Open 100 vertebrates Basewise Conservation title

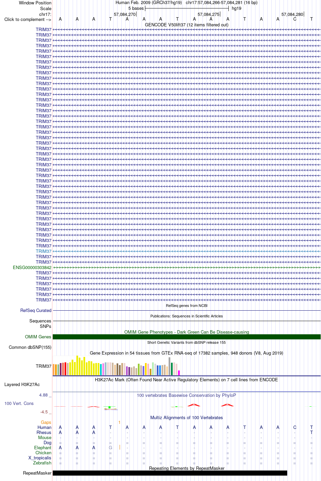[x=187, y=395]
